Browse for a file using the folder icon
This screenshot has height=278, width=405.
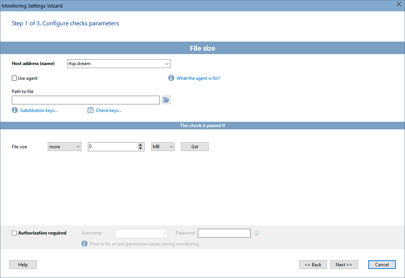click(166, 99)
